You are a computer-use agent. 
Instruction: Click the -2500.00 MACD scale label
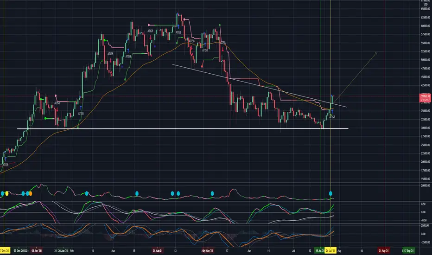point(425,242)
